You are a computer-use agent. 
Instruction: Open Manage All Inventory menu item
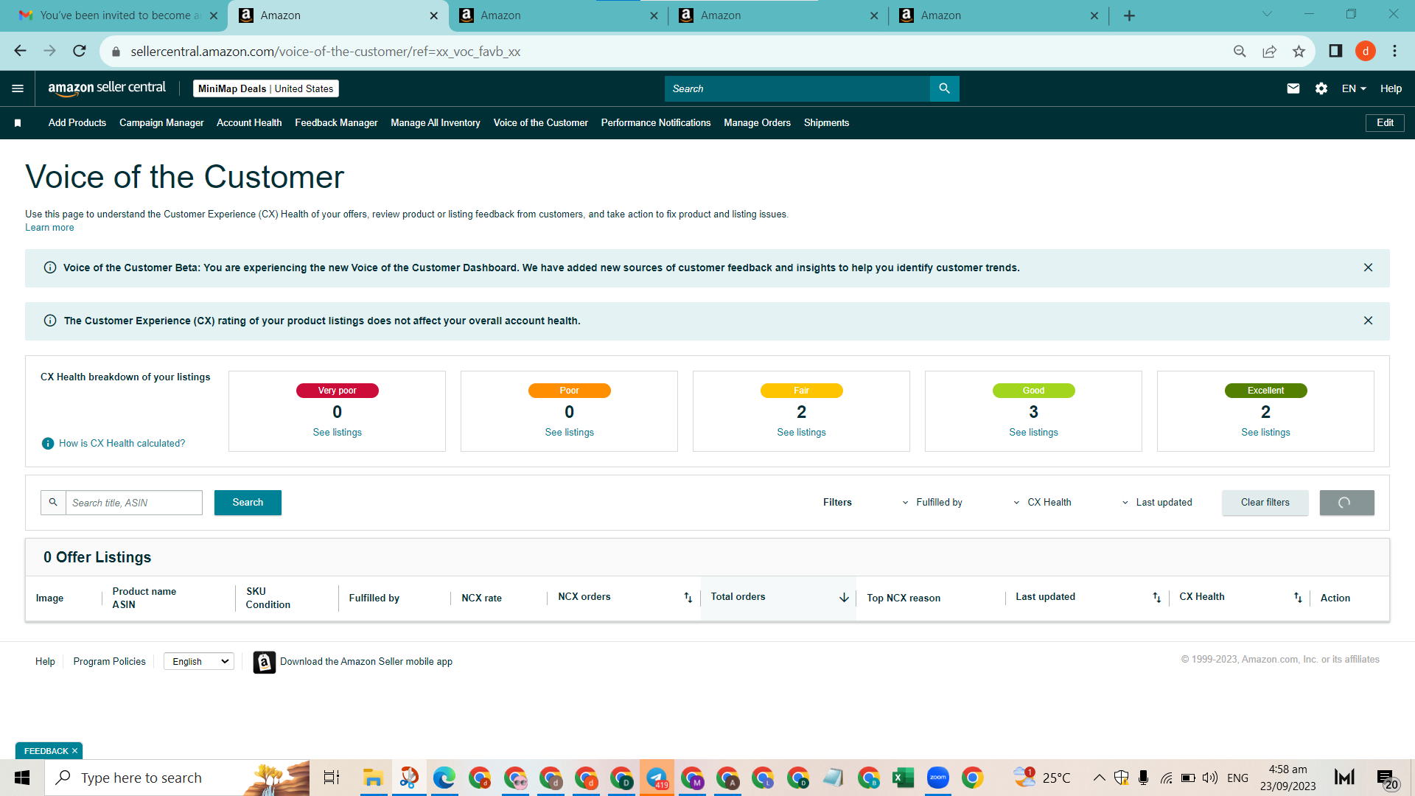tap(436, 123)
